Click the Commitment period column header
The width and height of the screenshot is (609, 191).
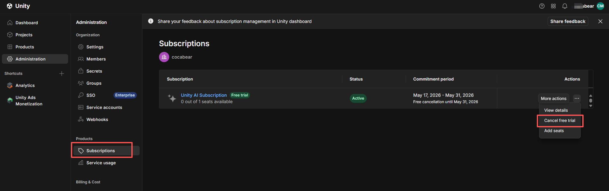(x=433, y=79)
